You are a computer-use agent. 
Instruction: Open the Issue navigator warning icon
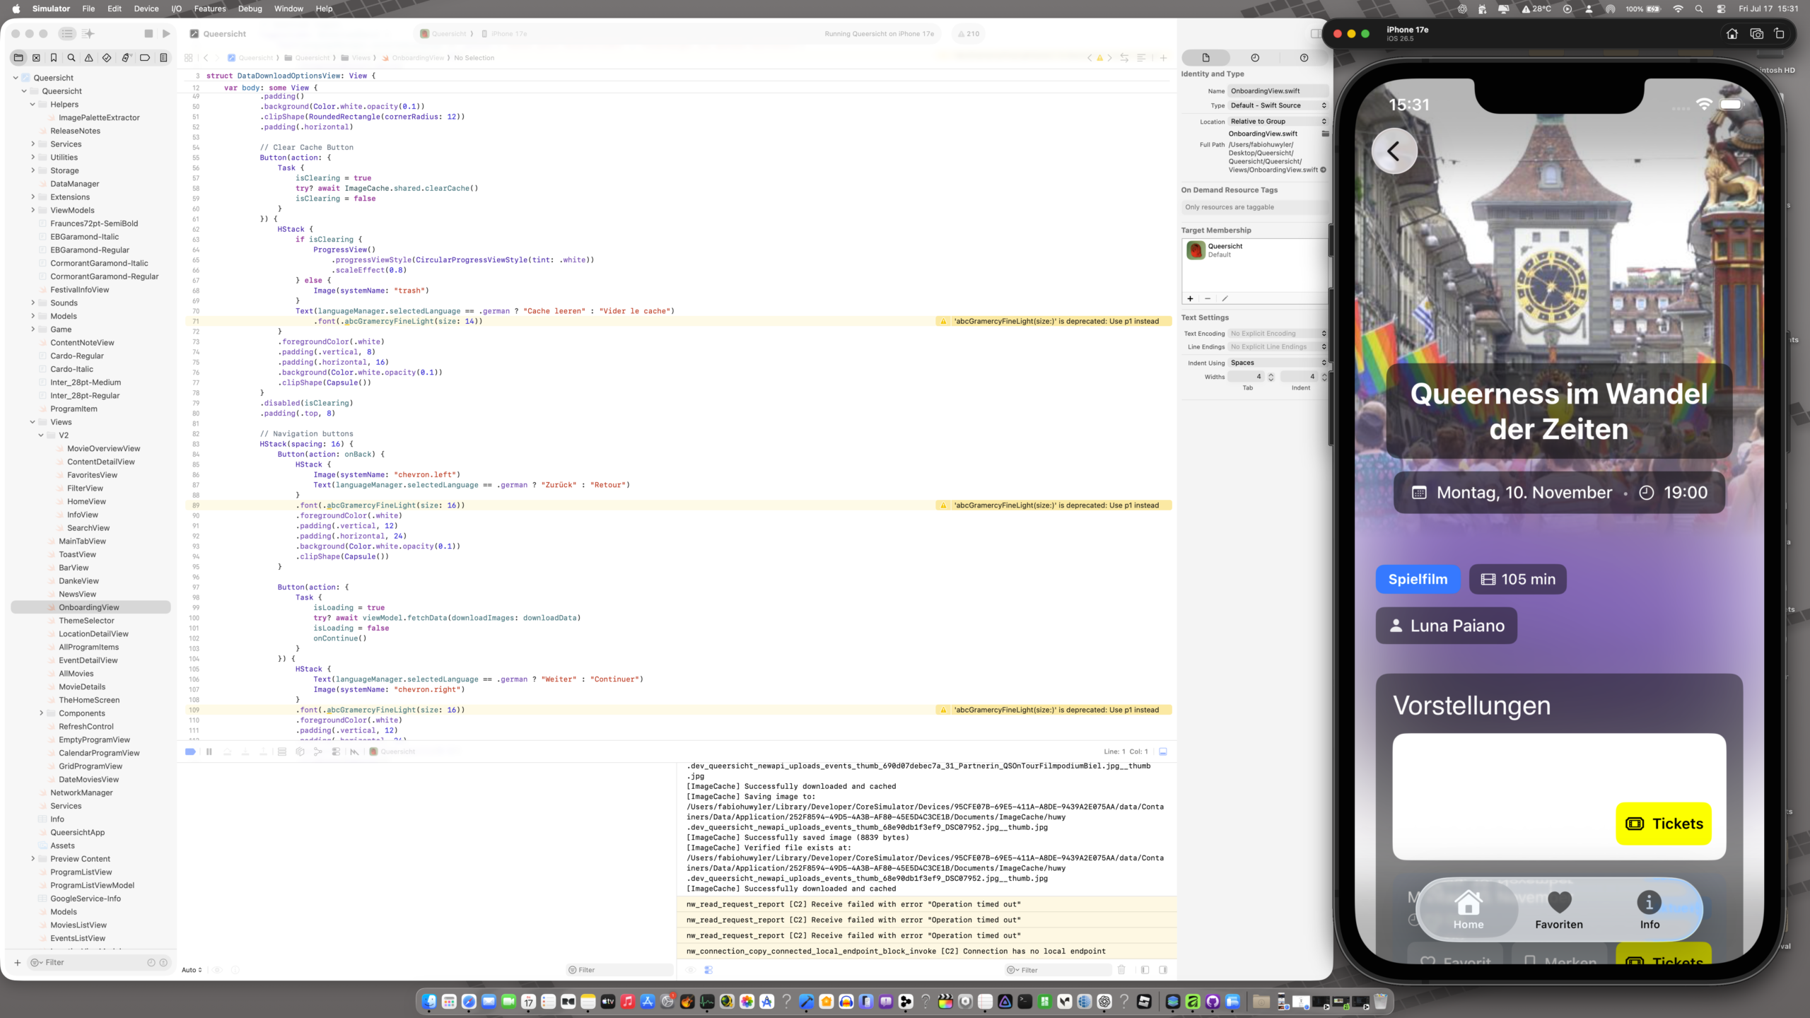point(89,58)
